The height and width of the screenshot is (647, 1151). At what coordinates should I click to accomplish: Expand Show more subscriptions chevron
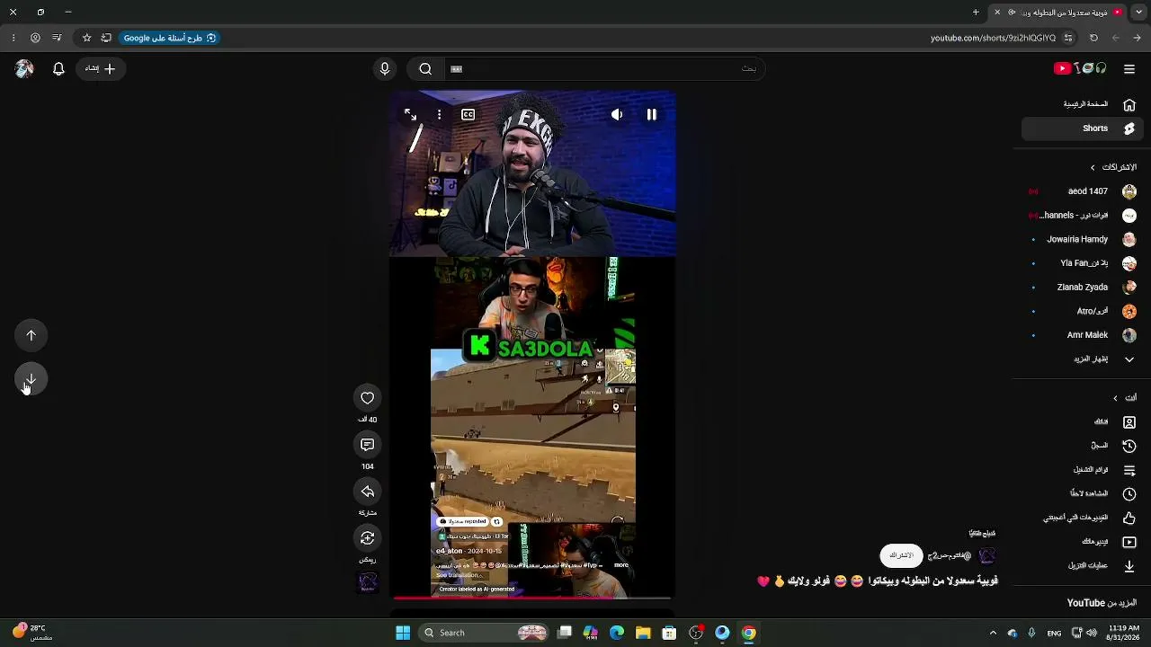pos(1129,359)
